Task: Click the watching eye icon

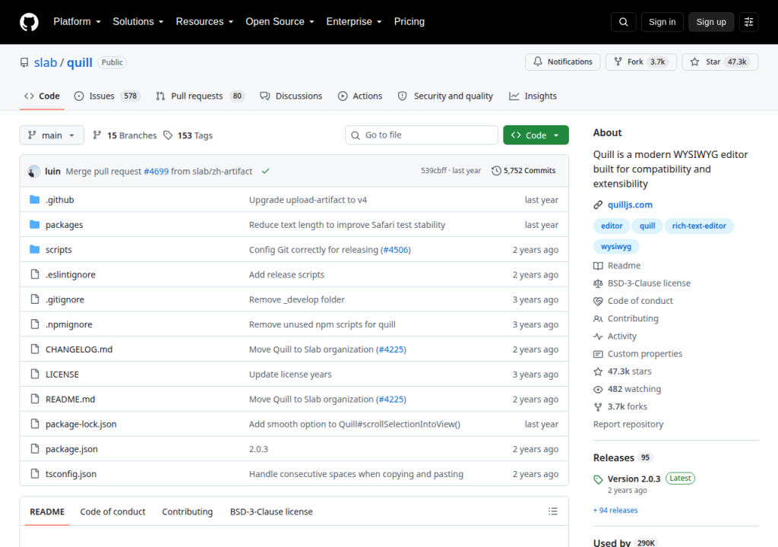Action: point(598,390)
